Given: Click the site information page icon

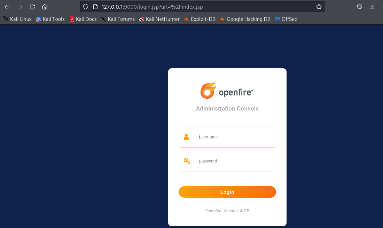Looking at the screenshot, I should 95,7.
